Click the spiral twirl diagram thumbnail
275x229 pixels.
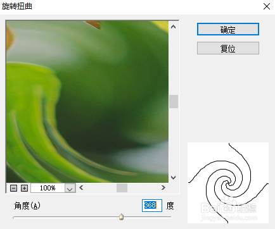click(228, 183)
